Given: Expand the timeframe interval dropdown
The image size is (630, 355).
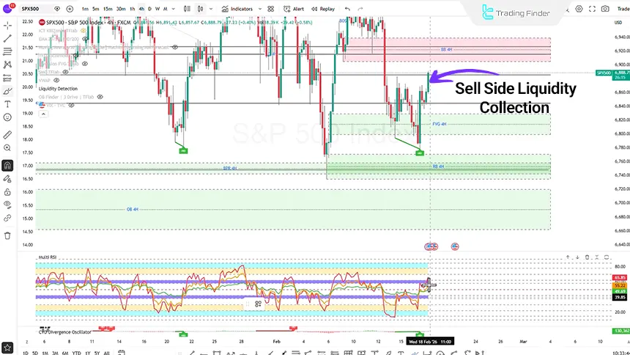Looking at the screenshot, I should pos(173,9).
